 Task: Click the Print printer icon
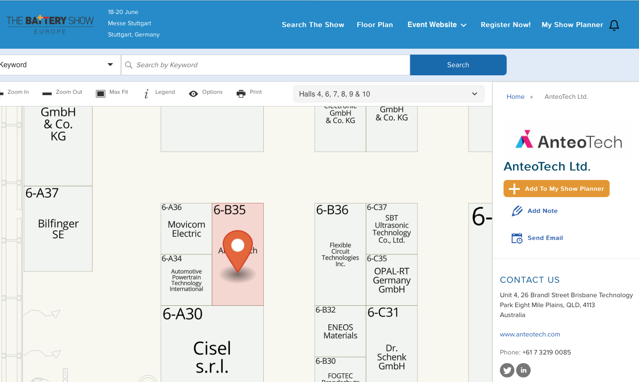[241, 93]
